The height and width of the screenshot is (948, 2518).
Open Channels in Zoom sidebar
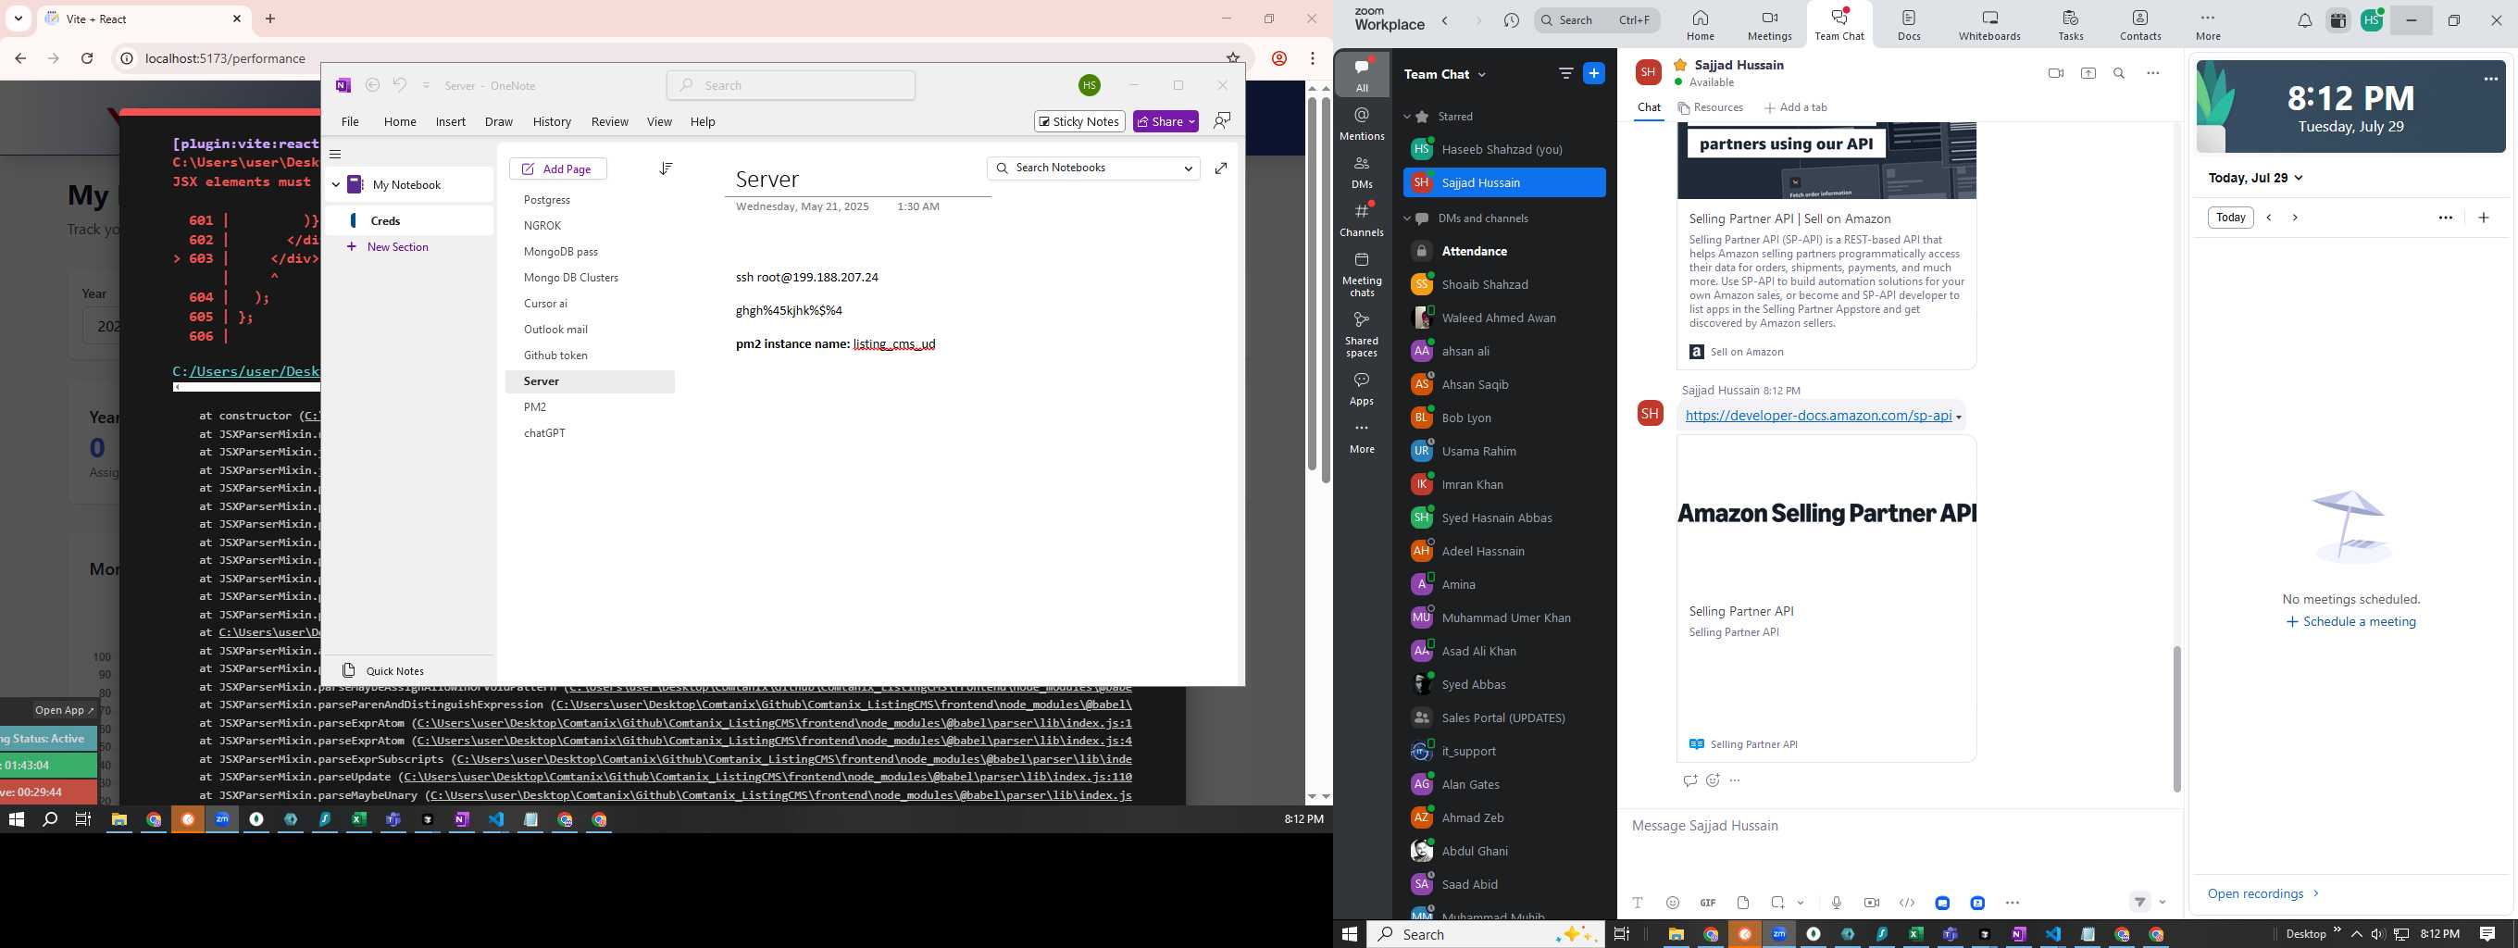[x=1362, y=220]
